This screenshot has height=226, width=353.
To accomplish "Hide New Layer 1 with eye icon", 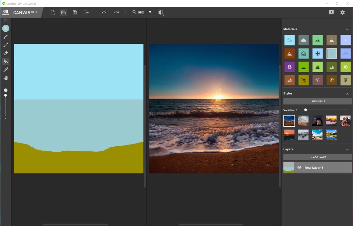I will tap(299, 168).
